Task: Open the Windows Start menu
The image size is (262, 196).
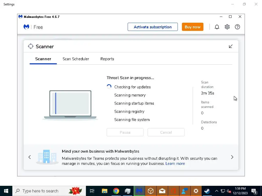Action: point(6,191)
